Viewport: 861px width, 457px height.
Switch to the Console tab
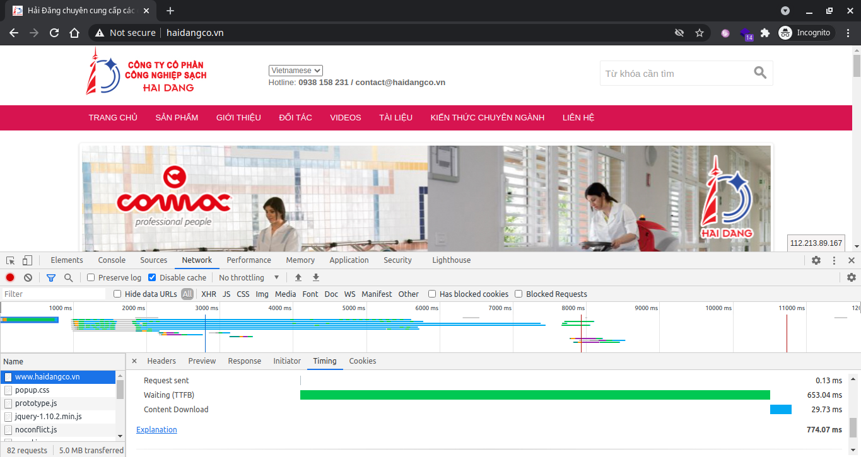point(112,260)
